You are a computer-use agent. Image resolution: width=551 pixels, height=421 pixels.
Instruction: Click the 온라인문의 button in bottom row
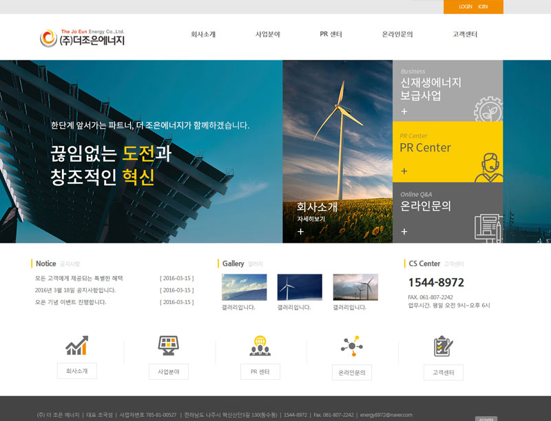coord(351,373)
